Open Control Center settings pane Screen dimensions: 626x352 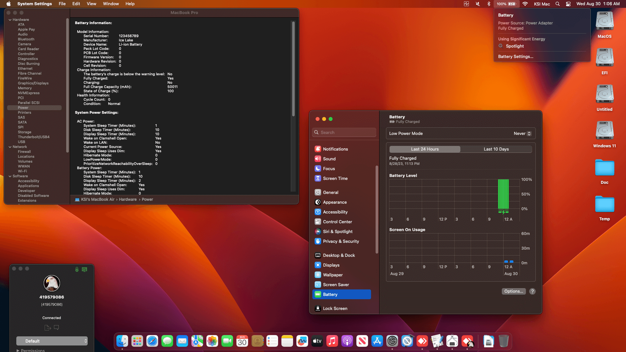click(x=337, y=222)
